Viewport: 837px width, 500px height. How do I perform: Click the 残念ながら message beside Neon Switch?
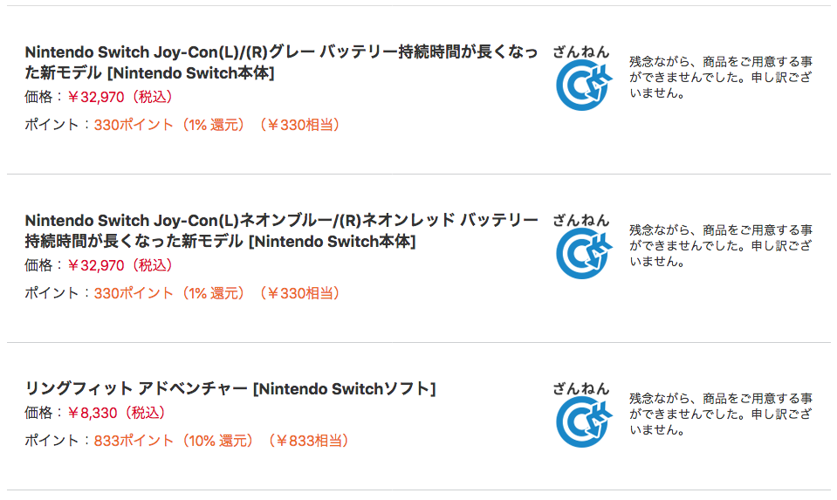click(721, 246)
